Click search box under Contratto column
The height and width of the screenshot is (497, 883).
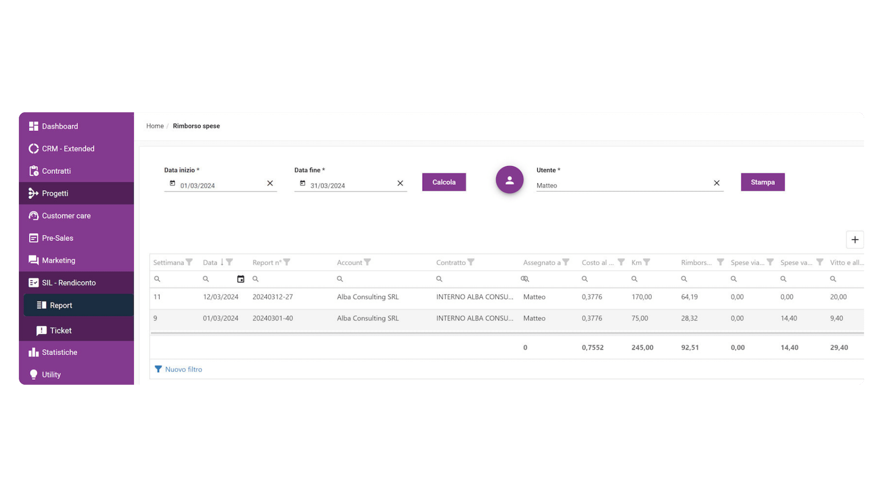(x=476, y=279)
